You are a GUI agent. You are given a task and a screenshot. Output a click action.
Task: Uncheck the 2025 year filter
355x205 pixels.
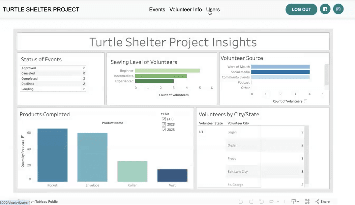164,130
